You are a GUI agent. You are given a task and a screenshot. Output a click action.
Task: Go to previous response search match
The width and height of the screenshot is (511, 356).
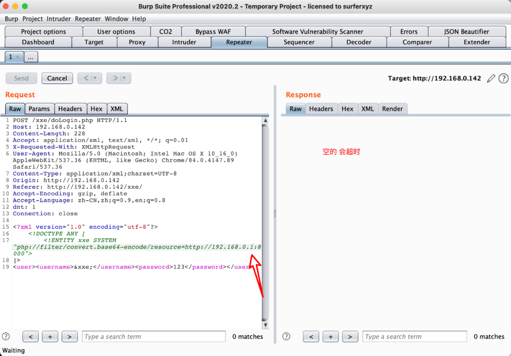click(x=311, y=337)
